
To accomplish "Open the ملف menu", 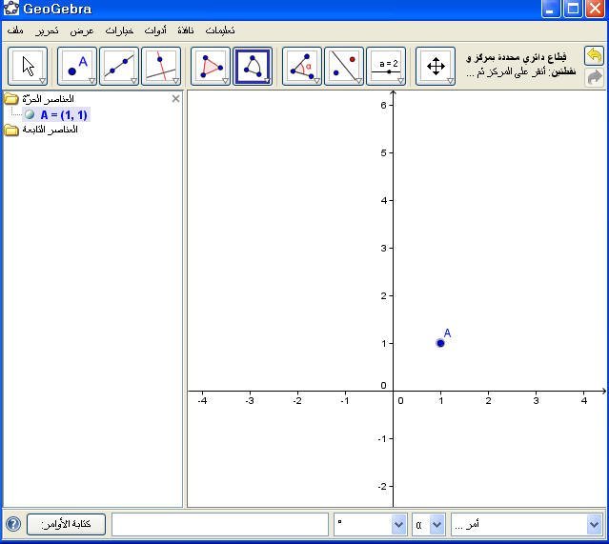I will click(x=15, y=31).
